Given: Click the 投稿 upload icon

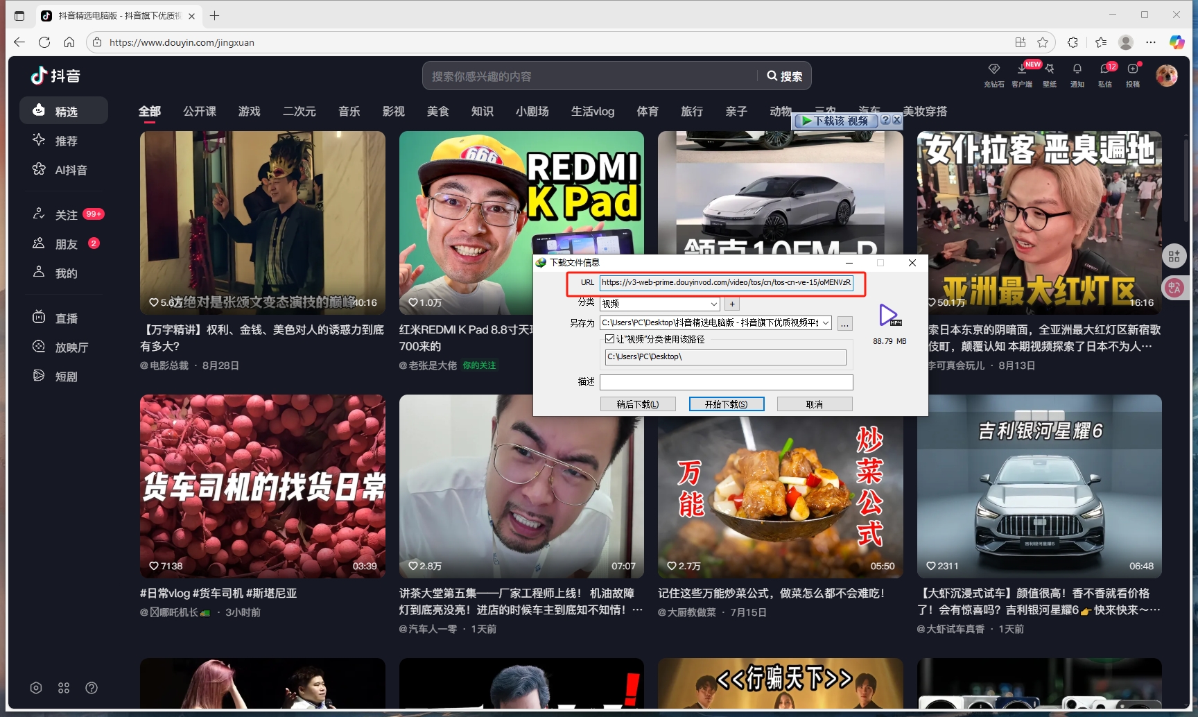Looking at the screenshot, I should tap(1133, 74).
